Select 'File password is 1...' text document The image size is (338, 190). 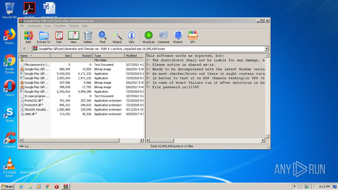pyautogui.click(x=81, y=65)
